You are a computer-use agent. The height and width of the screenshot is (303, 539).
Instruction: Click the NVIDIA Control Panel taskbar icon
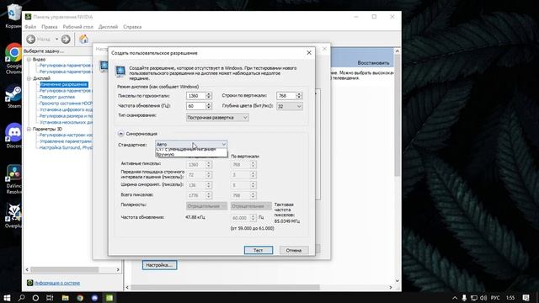point(109,298)
